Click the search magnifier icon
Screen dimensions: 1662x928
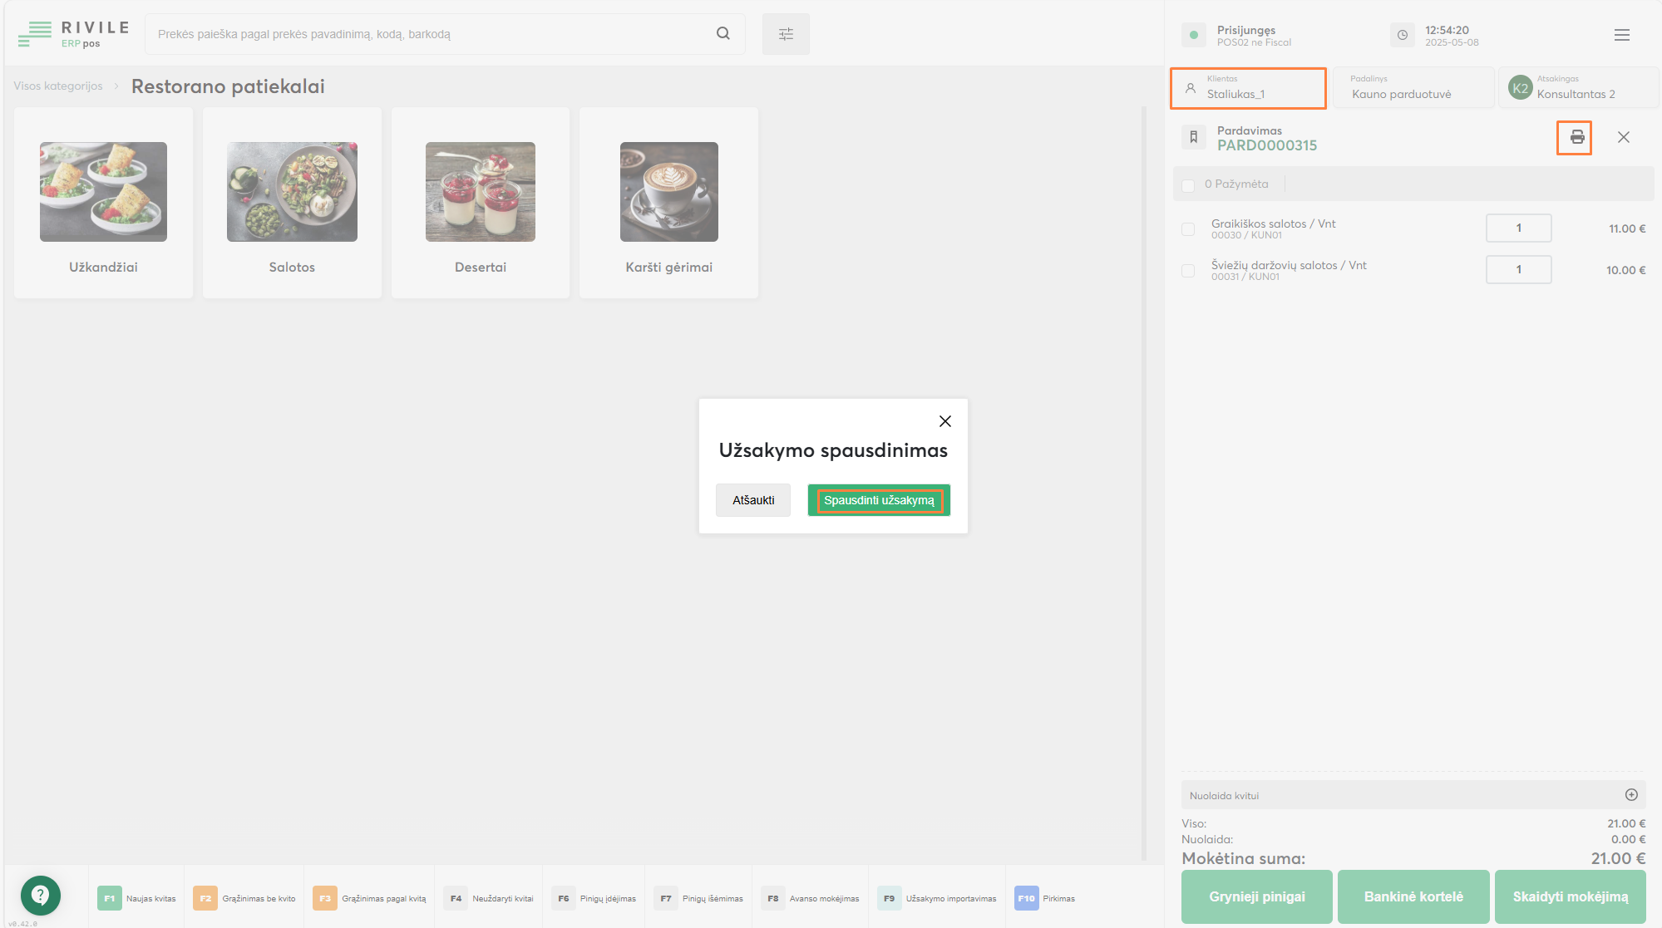[723, 33]
